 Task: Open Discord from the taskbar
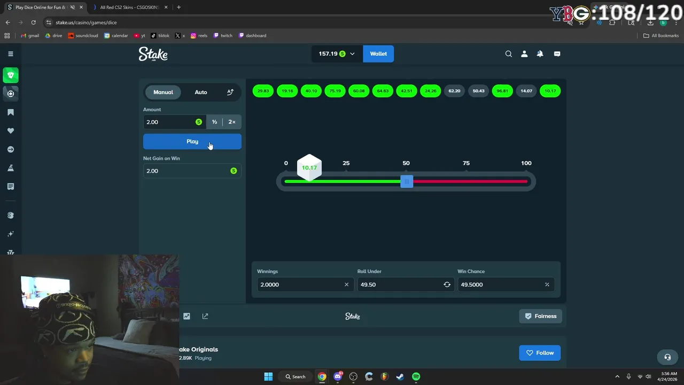338,376
